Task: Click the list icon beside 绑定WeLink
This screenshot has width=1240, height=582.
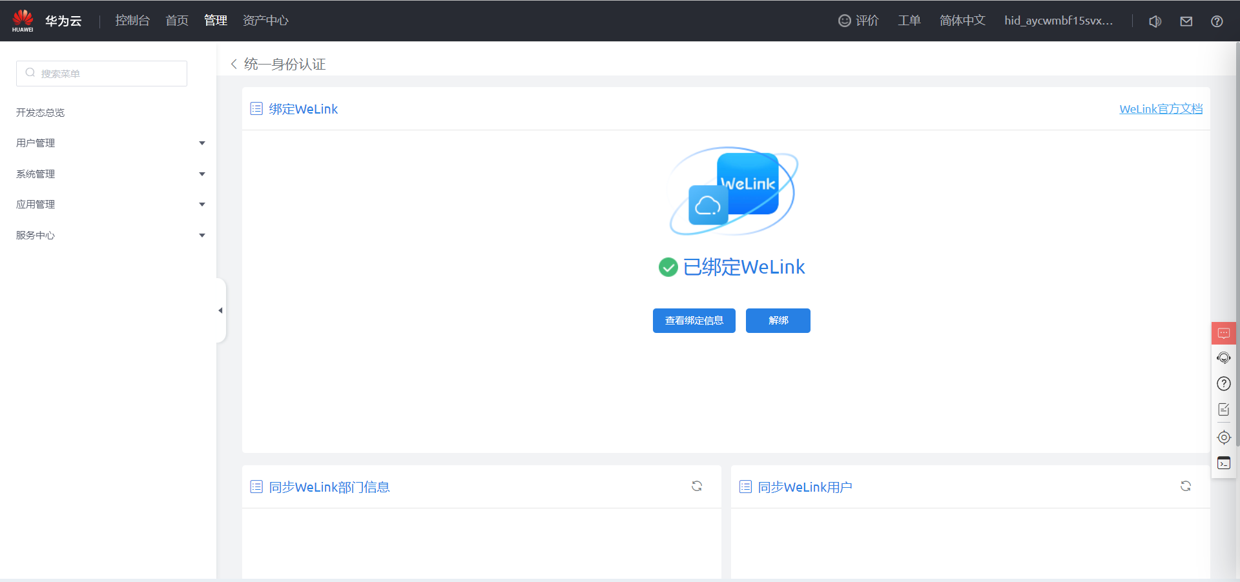Action: (x=256, y=108)
